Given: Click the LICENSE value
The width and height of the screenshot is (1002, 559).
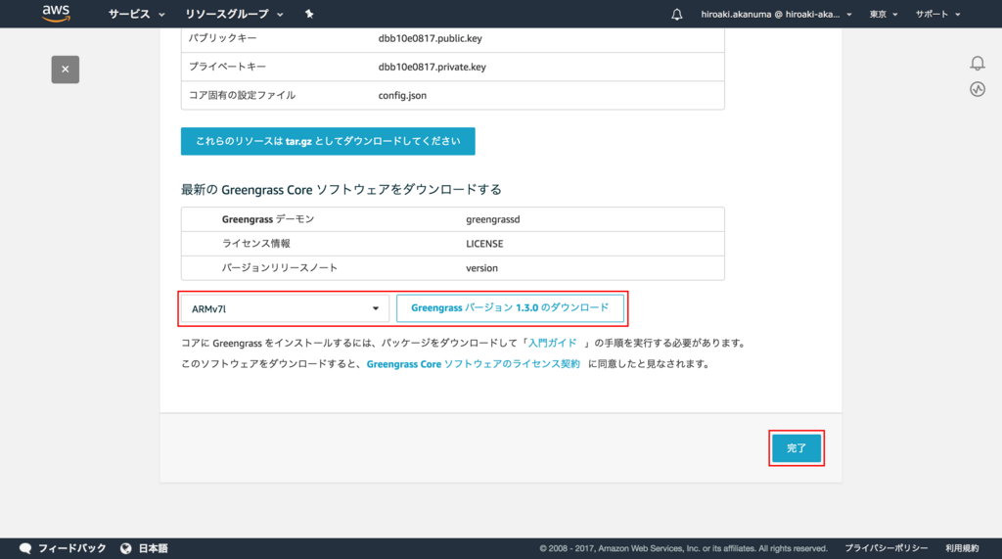Looking at the screenshot, I should 484,244.
